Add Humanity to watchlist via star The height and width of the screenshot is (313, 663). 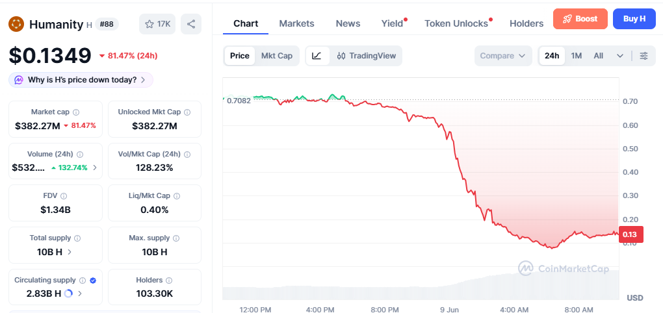[157, 24]
